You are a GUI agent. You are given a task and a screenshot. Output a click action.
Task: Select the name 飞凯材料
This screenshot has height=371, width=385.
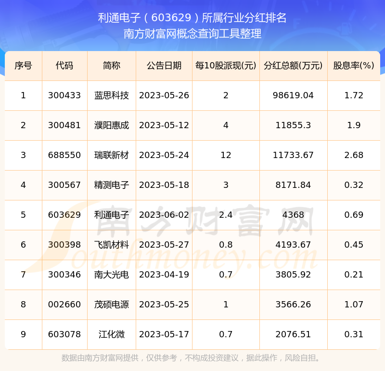tap(112, 245)
